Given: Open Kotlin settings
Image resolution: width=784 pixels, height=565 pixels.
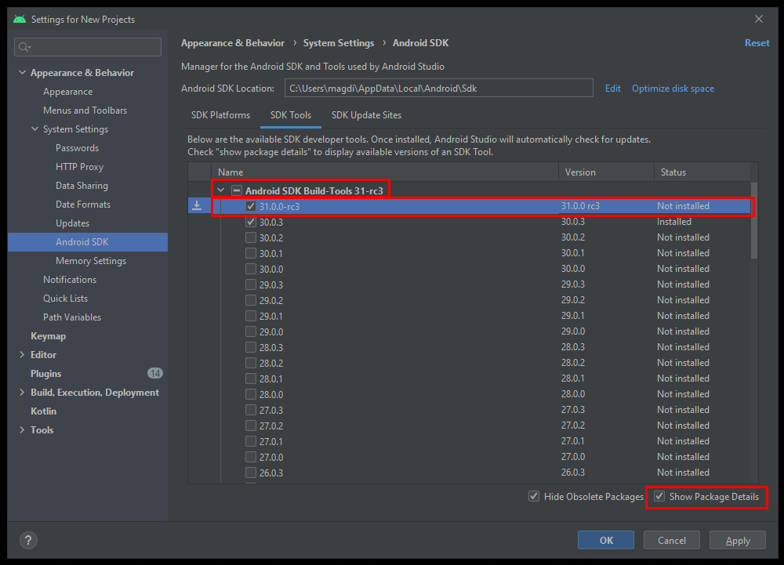Looking at the screenshot, I should point(43,411).
